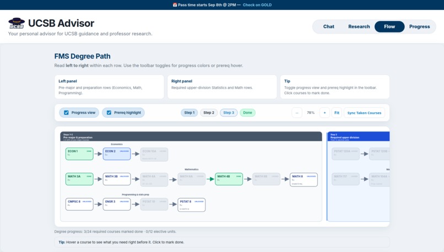Click the PSTAT 10 course node
The height and width of the screenshot is (252, 444).
(154, 204)
